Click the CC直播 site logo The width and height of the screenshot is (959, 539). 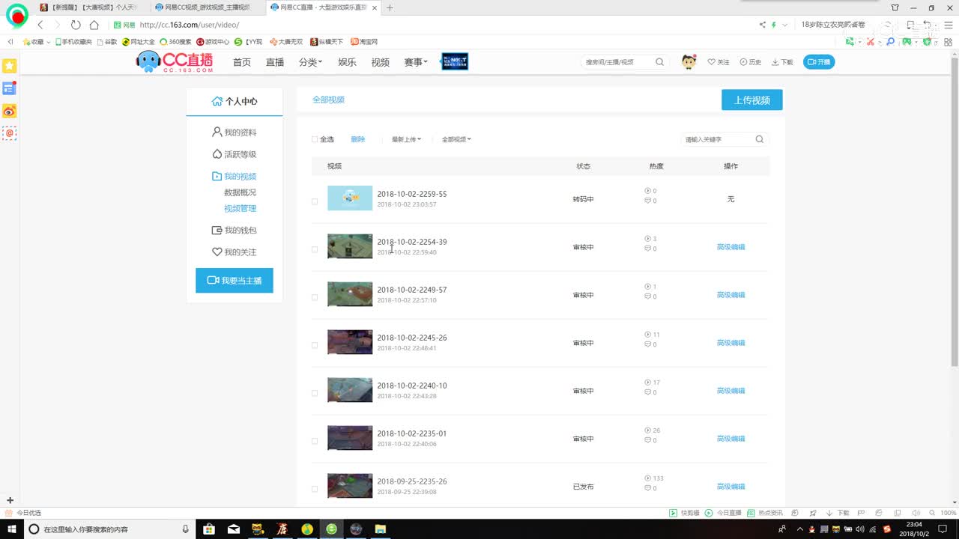coord(175,61)
